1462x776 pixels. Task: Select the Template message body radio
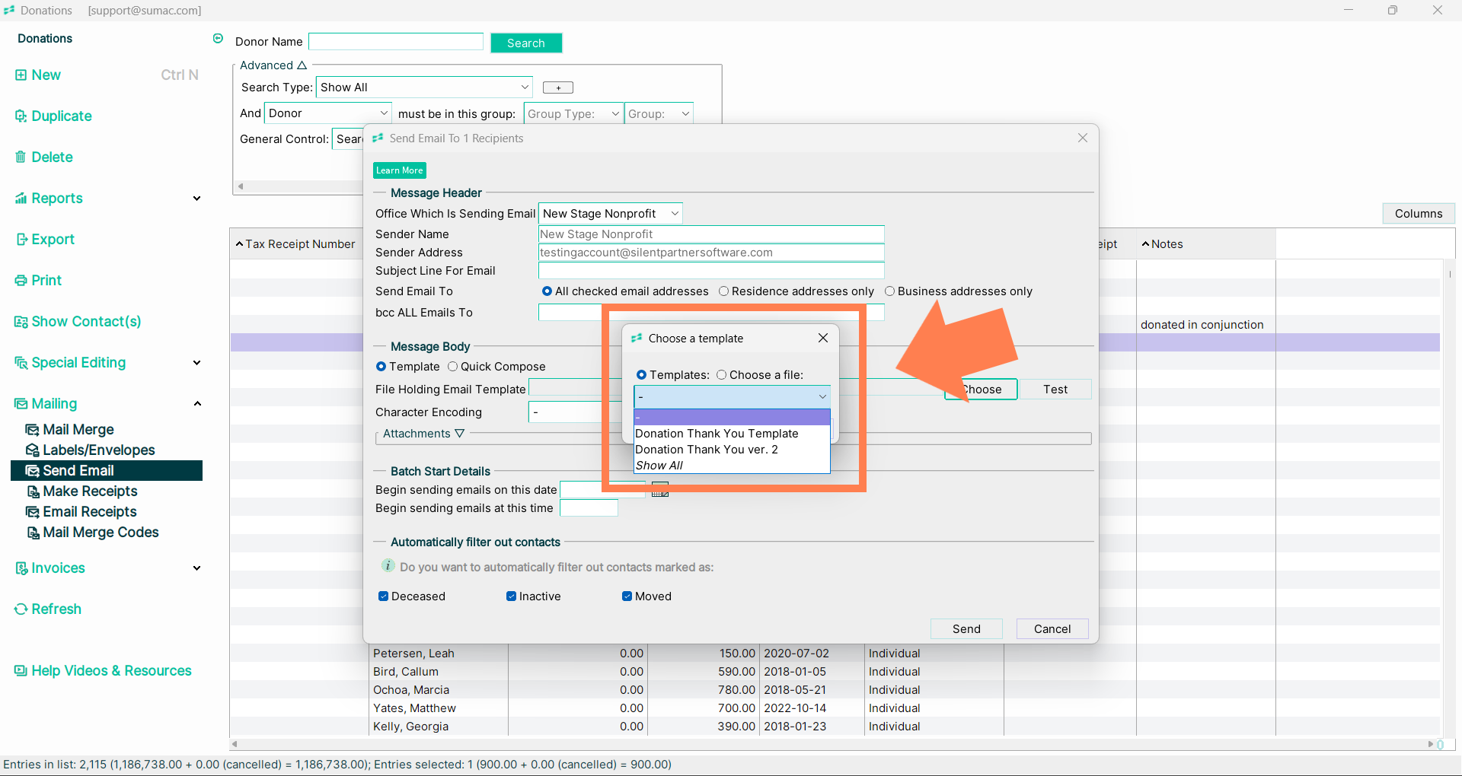pyautogui.click(x=381, y=367)
